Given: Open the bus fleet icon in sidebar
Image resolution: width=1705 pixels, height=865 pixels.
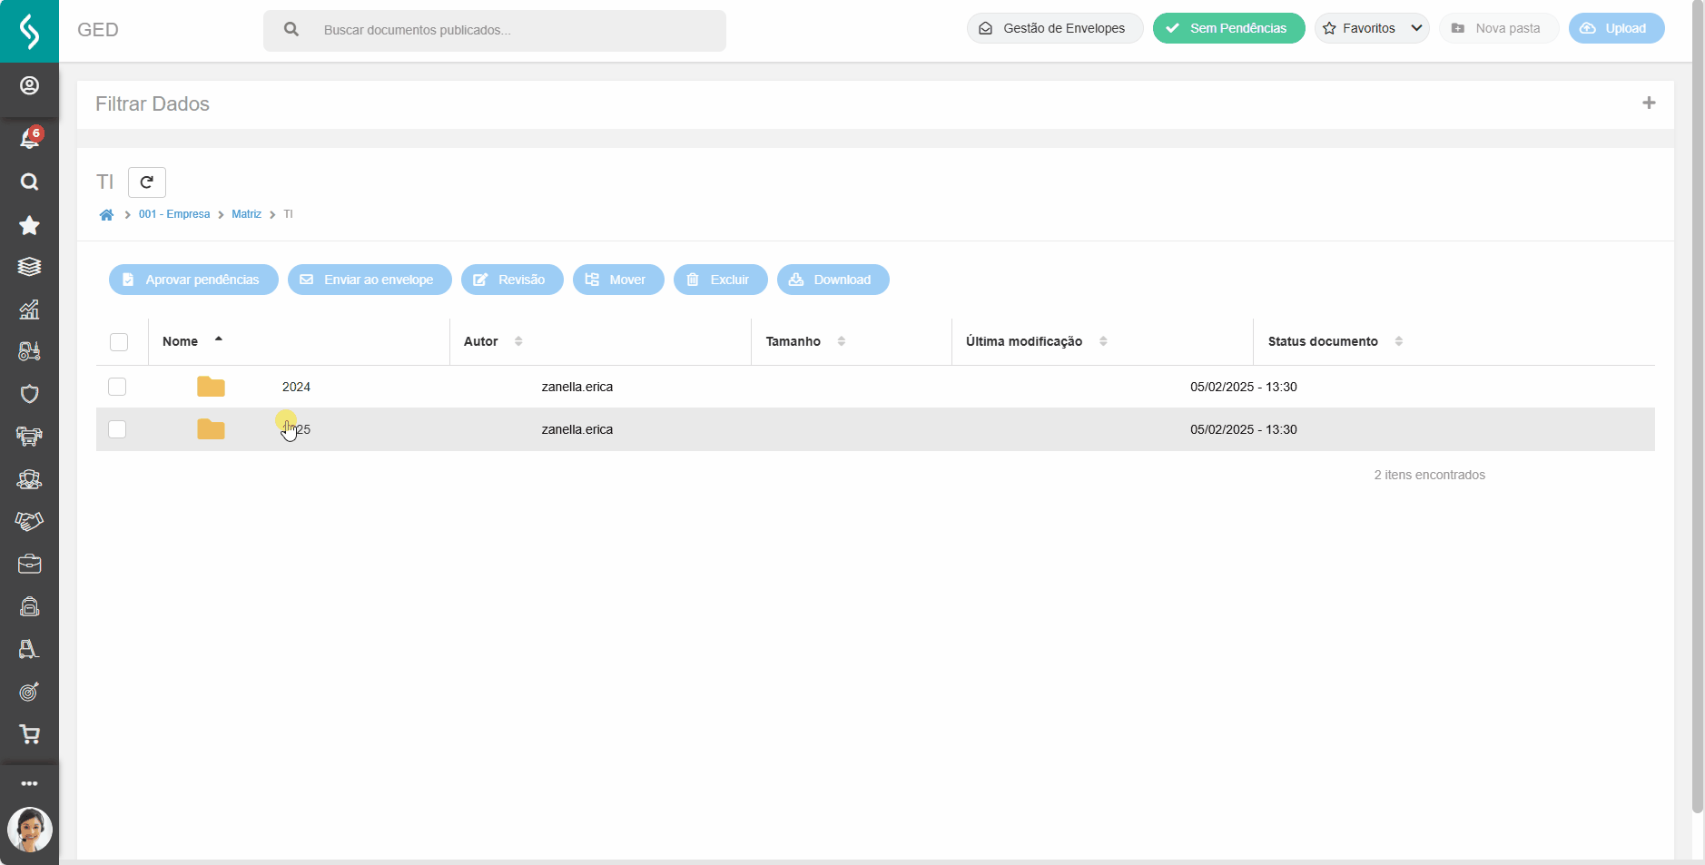Looking at the screenshot, I should [29, 437].
